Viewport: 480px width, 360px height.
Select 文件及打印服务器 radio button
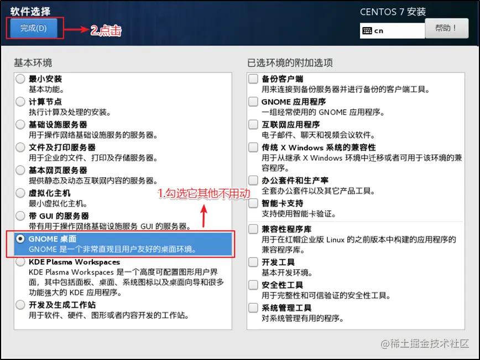pyautogui.click(x=20, y=147)
